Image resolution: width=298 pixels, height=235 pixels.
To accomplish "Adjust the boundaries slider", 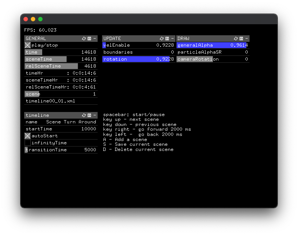I will [139, 52].
